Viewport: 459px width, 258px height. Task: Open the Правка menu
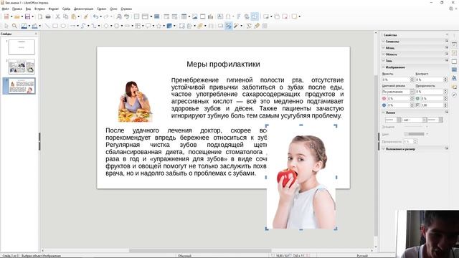[17, 9]
